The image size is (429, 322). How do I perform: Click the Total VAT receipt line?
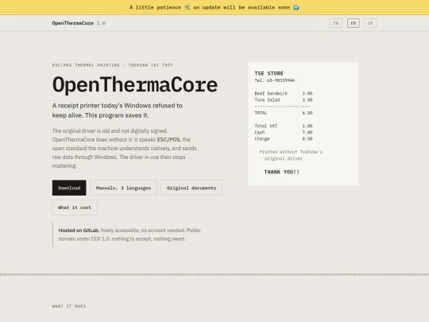(x=284, y=126)
